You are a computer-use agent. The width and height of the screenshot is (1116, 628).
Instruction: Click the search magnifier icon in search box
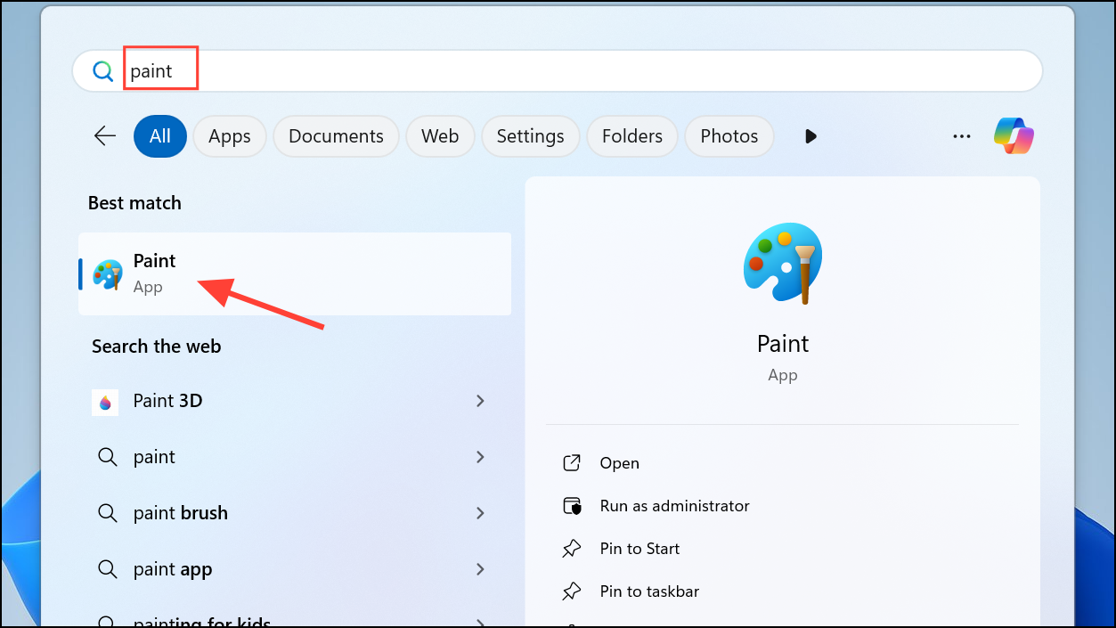tap(103, 71)
